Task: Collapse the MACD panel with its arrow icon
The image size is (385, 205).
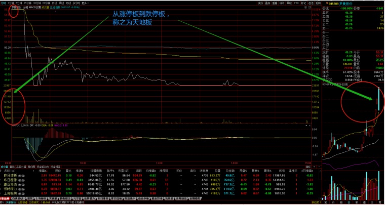Action: 306,126
